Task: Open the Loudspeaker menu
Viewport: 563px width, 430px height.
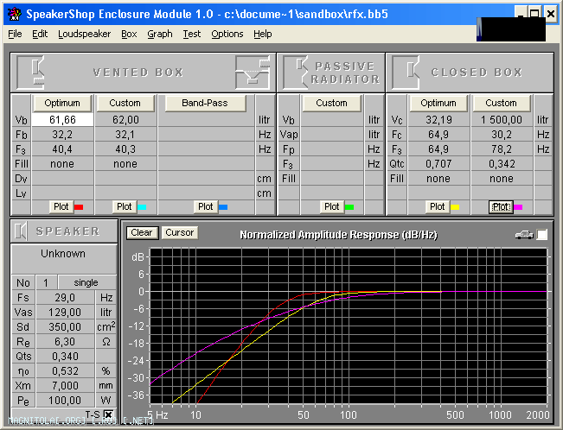Action: point(85,34)
